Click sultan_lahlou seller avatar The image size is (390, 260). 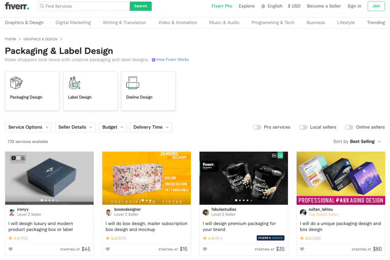pyautogui.click(x=303, y=212)
